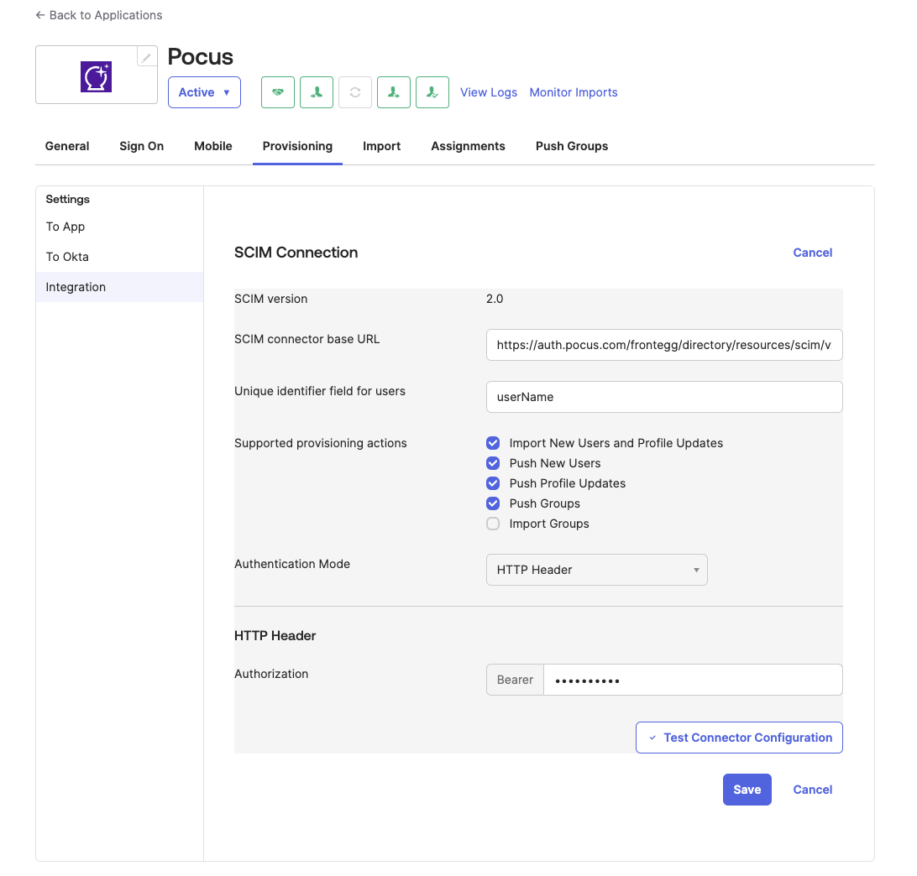Enable the Import Groups checkbox
The image size is (917, 876).
(493, 524)
